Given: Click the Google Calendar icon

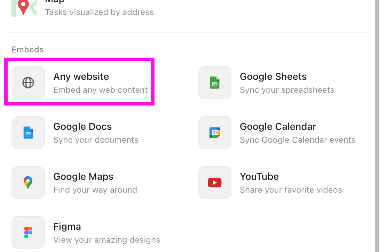Looking at the screenshot, I should pos(215,133).
